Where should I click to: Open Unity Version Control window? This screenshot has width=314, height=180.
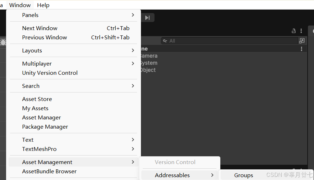coord(74,73)
